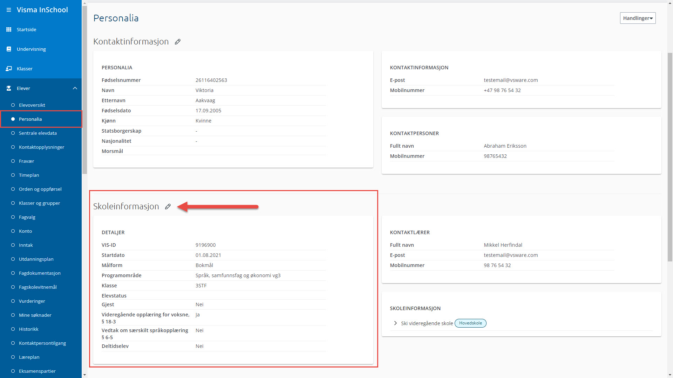Click the Personalia page heading

(x=116, y=18)
